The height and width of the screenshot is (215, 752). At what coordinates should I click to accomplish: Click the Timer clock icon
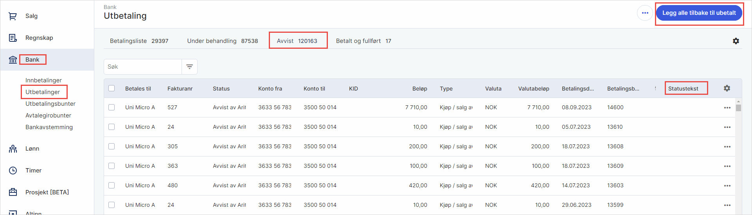pyautogui.click(x=13, y=171)
